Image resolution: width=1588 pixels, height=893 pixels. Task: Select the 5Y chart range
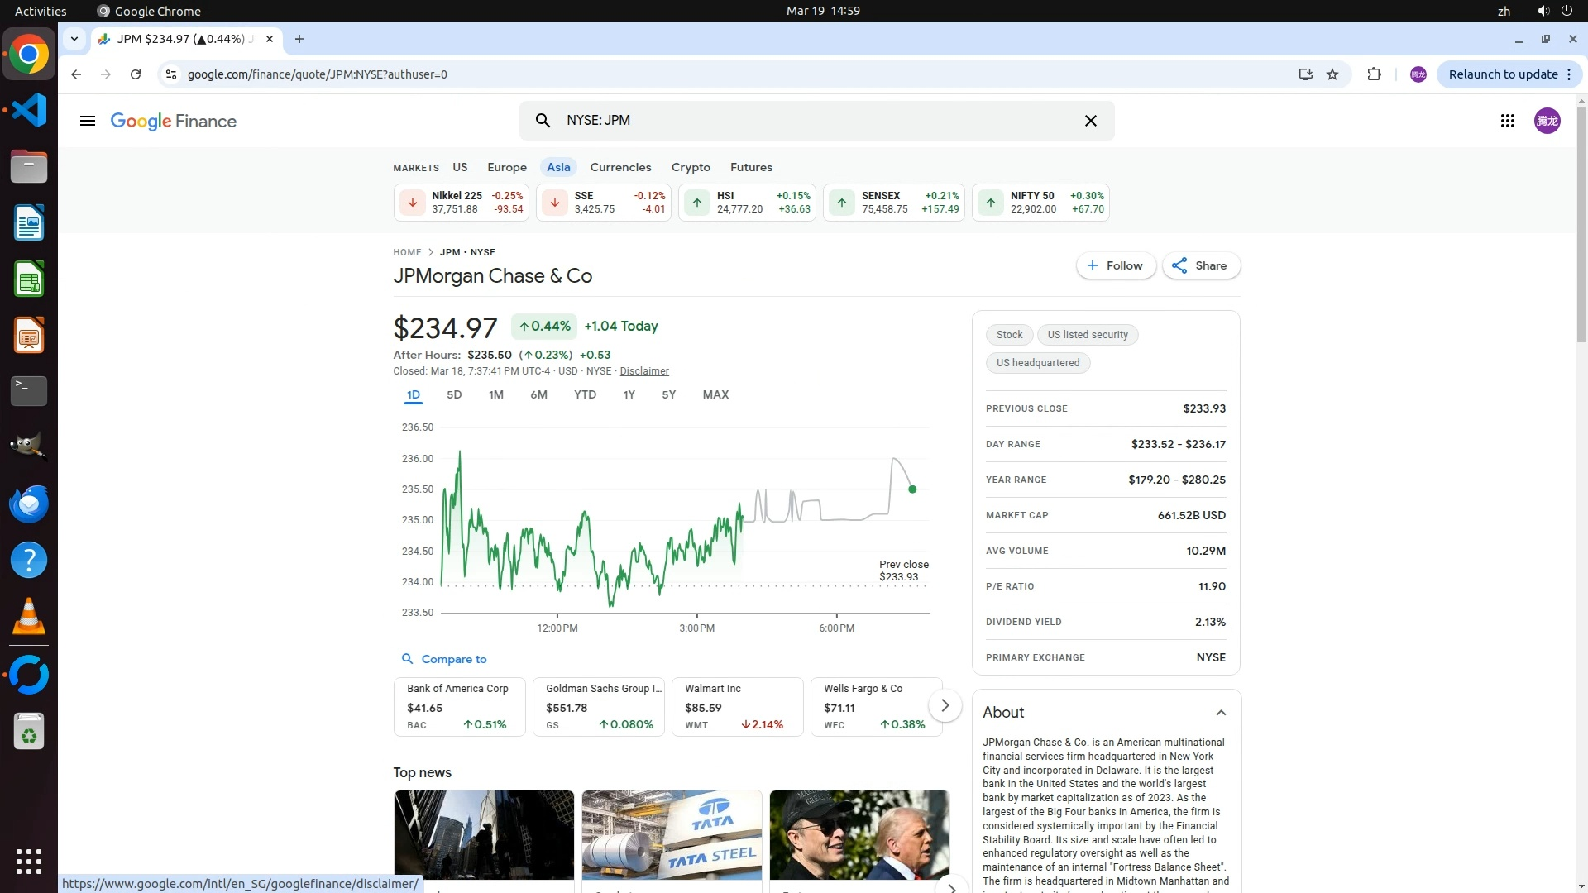pyautogui.click(x=668, y=394)
